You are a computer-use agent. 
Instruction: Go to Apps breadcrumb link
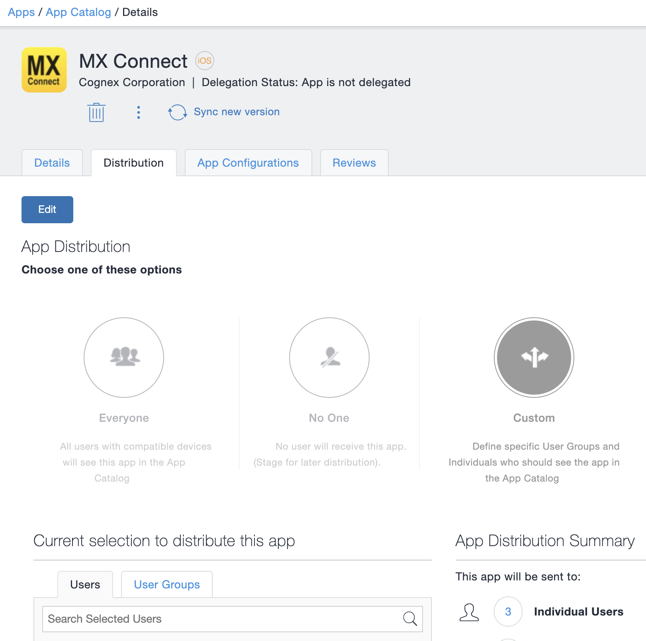pos(22,12)
